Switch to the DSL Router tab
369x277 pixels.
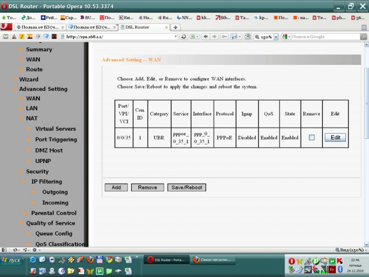[136, 27]
